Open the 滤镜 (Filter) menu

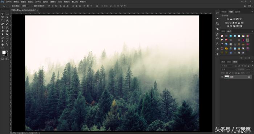pyautogui.click(x=53, y=2)
